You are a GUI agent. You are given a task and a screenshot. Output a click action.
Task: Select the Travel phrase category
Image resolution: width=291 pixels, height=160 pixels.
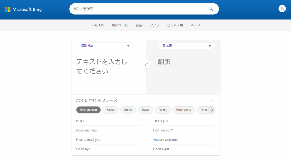pos(145,110)
